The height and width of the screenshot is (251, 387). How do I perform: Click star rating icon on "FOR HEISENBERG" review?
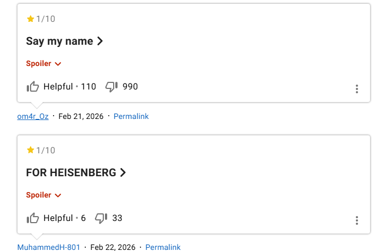[30, 151]
